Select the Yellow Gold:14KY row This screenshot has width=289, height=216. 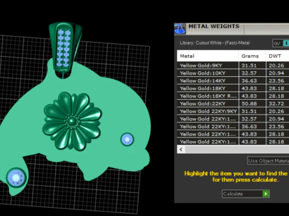click(x=233, y=80)
